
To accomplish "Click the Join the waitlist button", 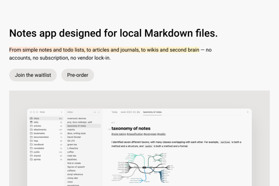I will coord(33,75).
